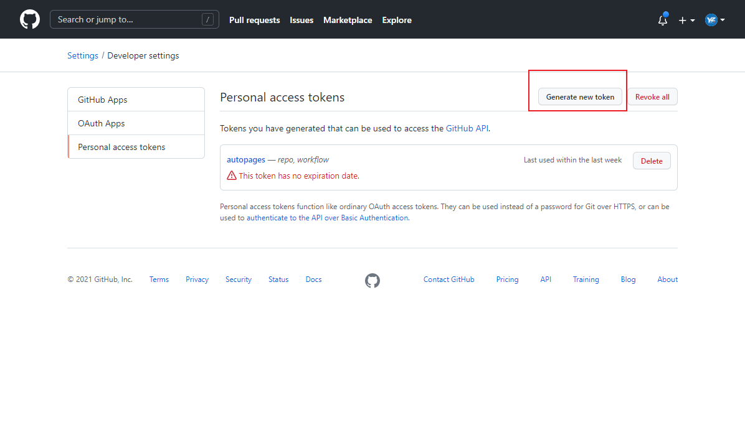This screenshot has height=432, width=745.
Task: Open the GitHub homepage logo in header
Action: 30,19
